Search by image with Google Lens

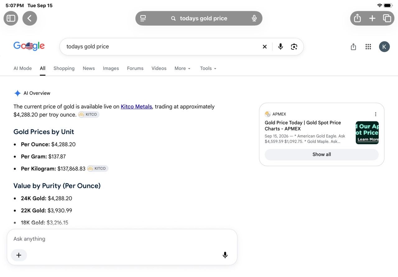[x=294, y=47]
